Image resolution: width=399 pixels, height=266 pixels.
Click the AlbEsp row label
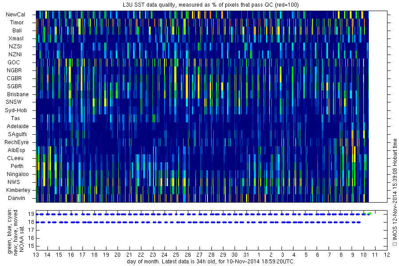point(16,150)
